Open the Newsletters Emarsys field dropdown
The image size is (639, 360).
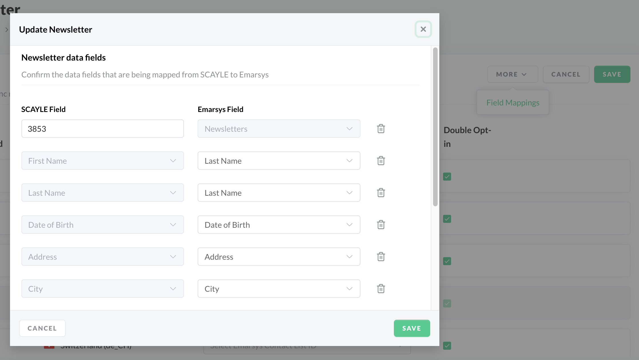coord(279,129)
